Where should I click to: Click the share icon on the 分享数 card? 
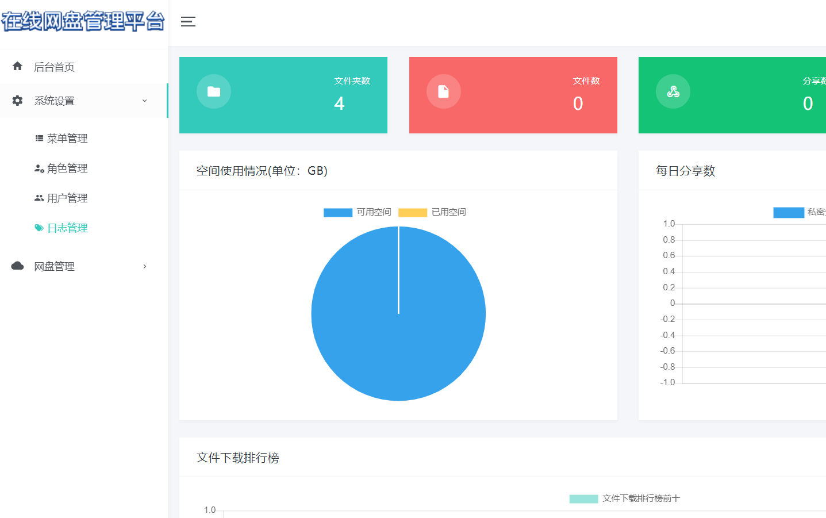[x=673, y=91]
